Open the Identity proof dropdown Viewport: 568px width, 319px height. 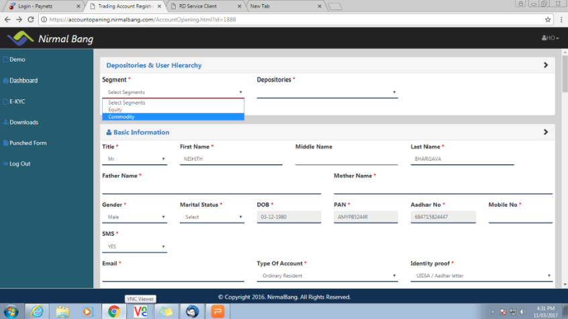click(481, 275)
